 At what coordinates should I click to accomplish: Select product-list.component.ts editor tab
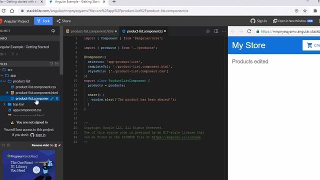click(144, 31)
